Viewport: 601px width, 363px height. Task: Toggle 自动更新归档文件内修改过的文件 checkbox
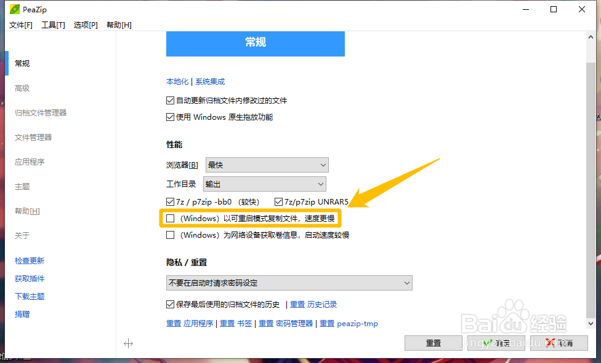170,101
